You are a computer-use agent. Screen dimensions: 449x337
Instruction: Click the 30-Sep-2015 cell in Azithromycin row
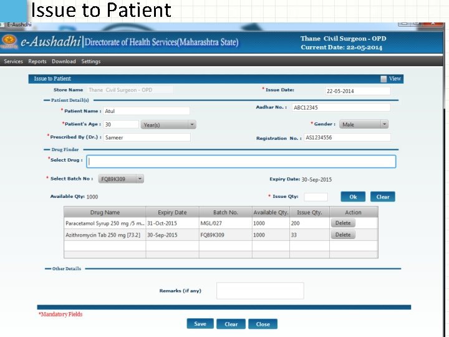pyautogui.click(x=172, y=235)
